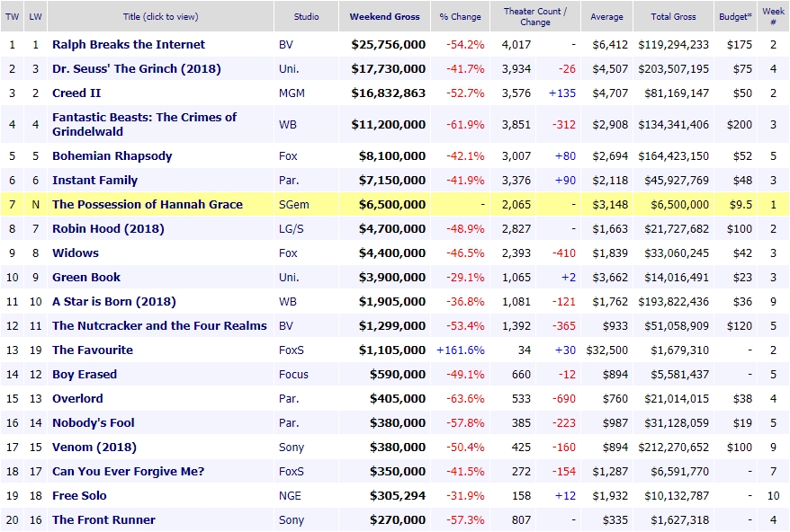
Task: Open Fantastic Beasts: The Crimes of Grindelwald
Action: coord(144,124)
